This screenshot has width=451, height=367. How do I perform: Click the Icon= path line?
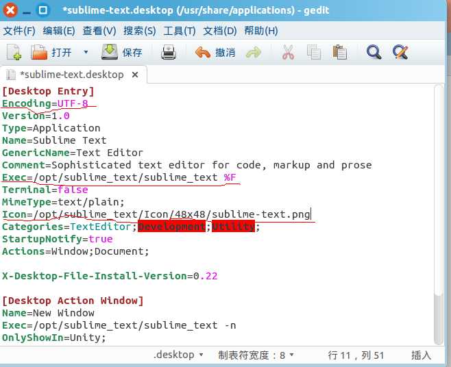tap(156, 214)
